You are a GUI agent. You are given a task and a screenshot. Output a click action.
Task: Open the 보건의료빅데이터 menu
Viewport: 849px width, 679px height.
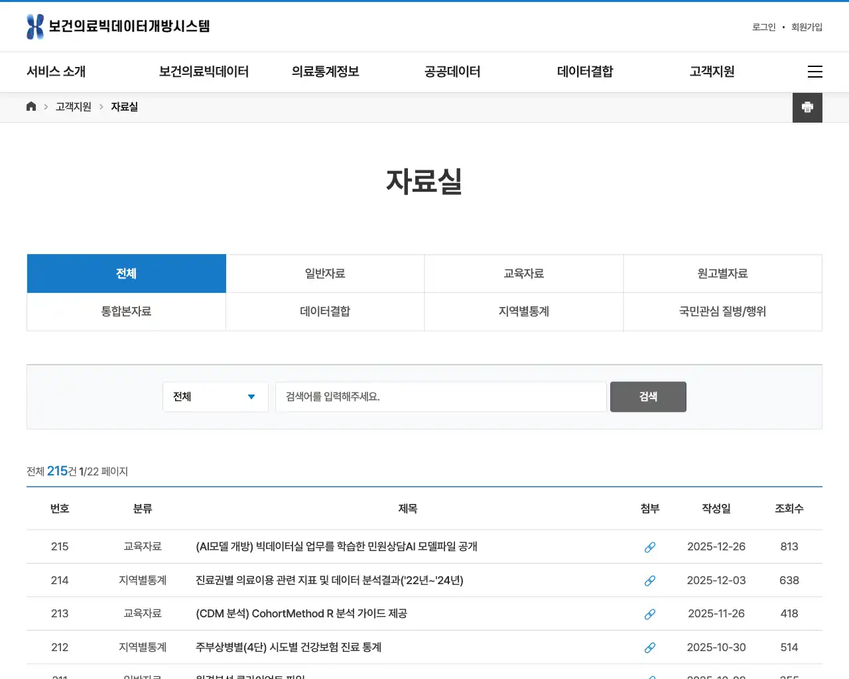(204, 72)
